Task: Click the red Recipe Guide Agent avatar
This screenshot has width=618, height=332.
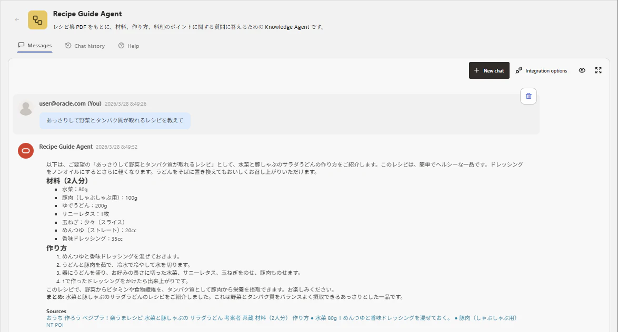Action: coord(26,151)
